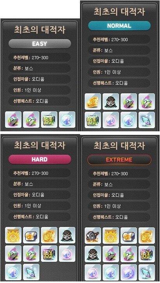Screen dimensions: 160x283
Task: Click the 최초의 대적자 title above HARD
Action: point(40,145)
